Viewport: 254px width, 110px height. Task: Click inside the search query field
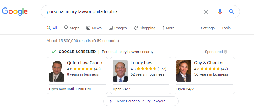123,12
